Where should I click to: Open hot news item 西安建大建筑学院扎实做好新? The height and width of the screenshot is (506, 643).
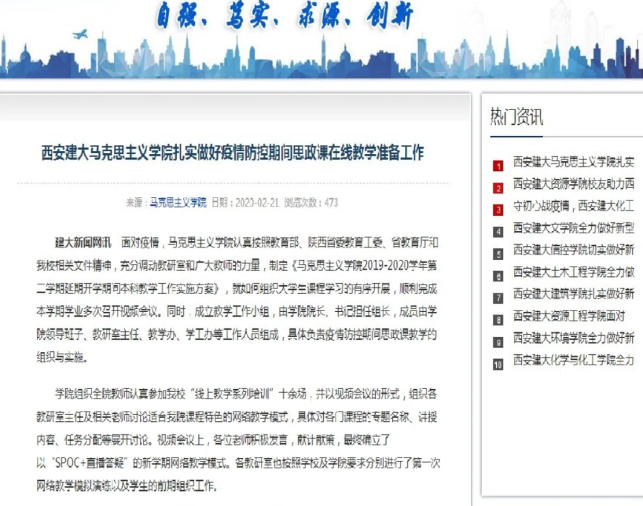click(x=573, y=294)
